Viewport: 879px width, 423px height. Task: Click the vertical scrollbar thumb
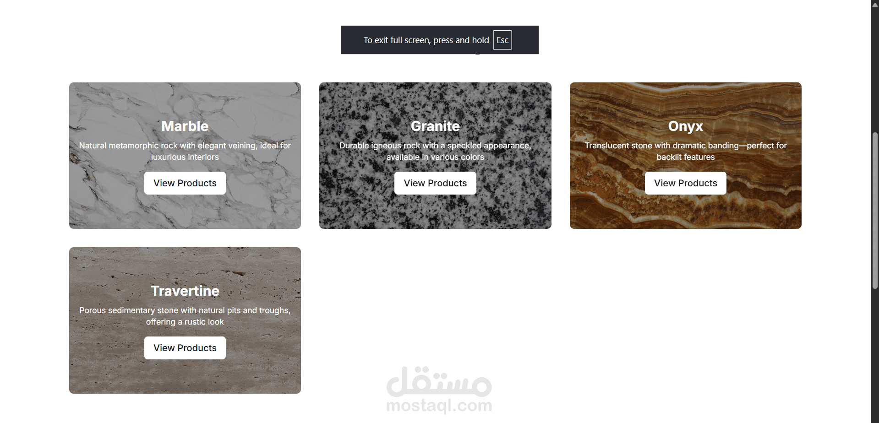[875, 211]
